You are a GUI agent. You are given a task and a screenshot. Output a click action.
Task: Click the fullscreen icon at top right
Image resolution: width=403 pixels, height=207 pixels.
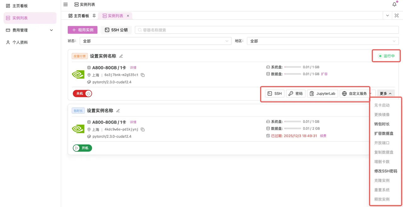tap(397, 16)
